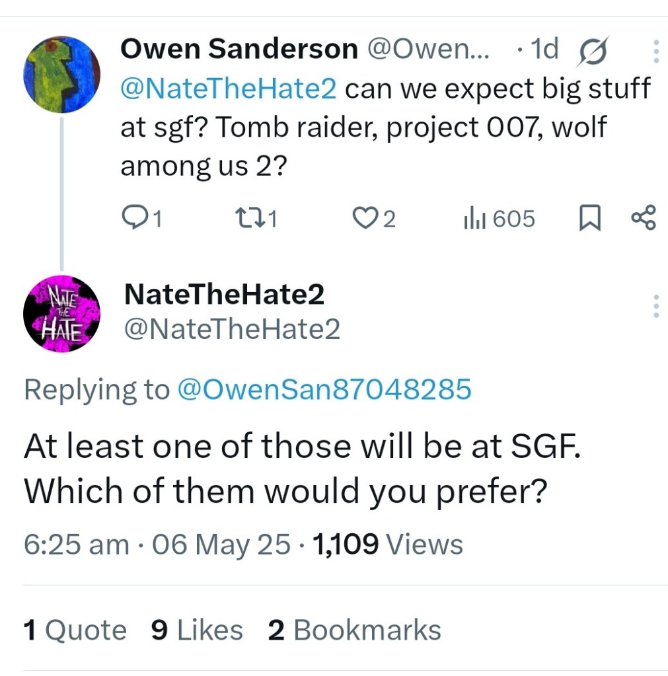Screen dimensions: 668x676
Task: Bookmark Owen Sanderson's tweet
Action: 587,219
